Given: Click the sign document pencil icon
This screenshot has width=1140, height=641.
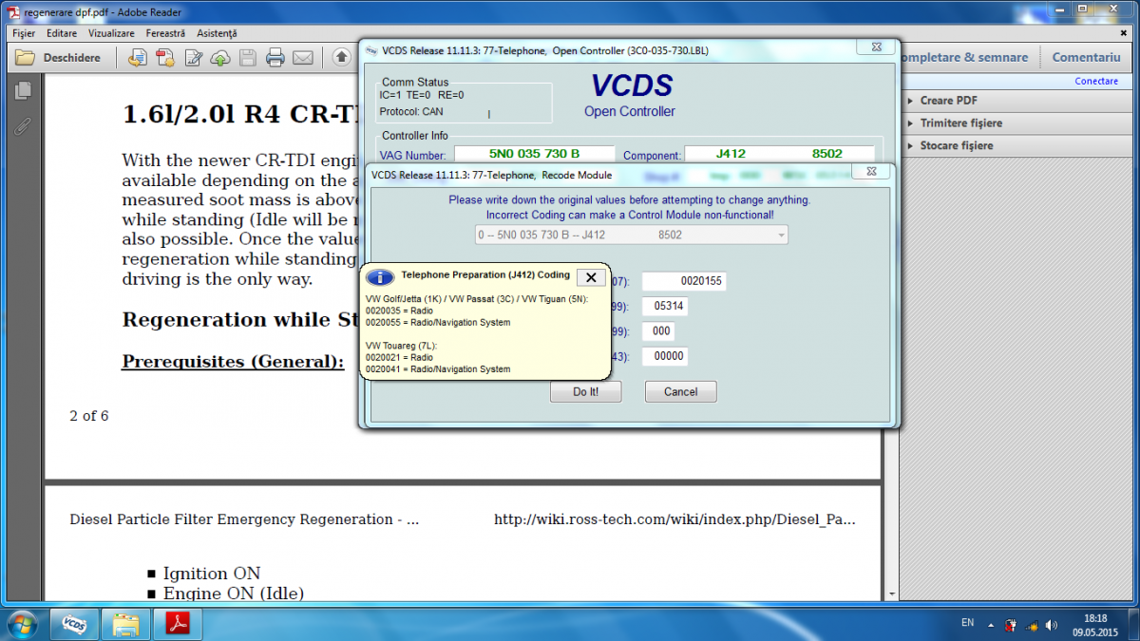Looking at the screenshot, I should 193,58.
